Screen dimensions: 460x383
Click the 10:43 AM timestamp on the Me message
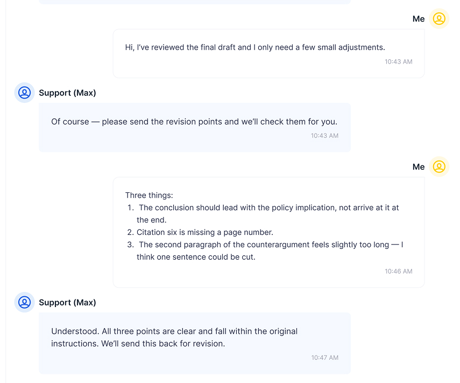[398, 62]
